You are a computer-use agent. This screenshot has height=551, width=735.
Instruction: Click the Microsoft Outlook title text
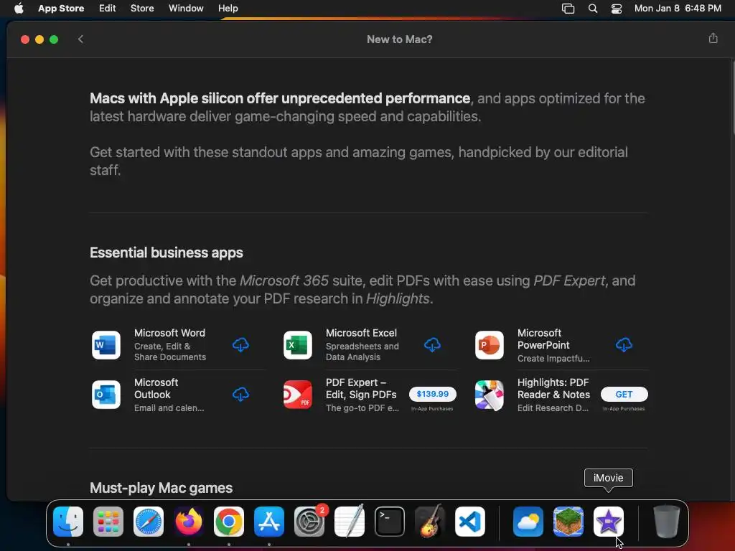tap(156, 388)
